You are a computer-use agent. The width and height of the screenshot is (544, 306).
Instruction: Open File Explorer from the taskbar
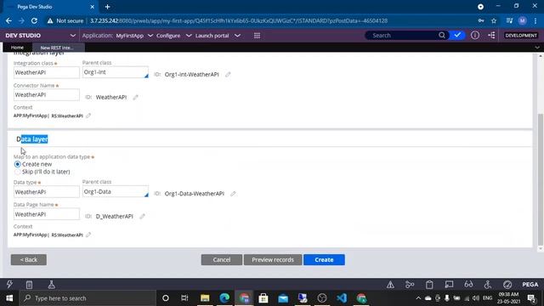click(205, 298)
